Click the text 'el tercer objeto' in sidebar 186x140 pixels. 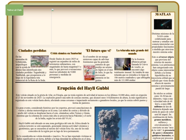[x=166, y=57]
